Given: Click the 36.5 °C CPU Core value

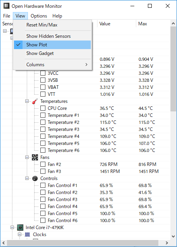Looking at the screenshot, I should (x=107, y=108).
